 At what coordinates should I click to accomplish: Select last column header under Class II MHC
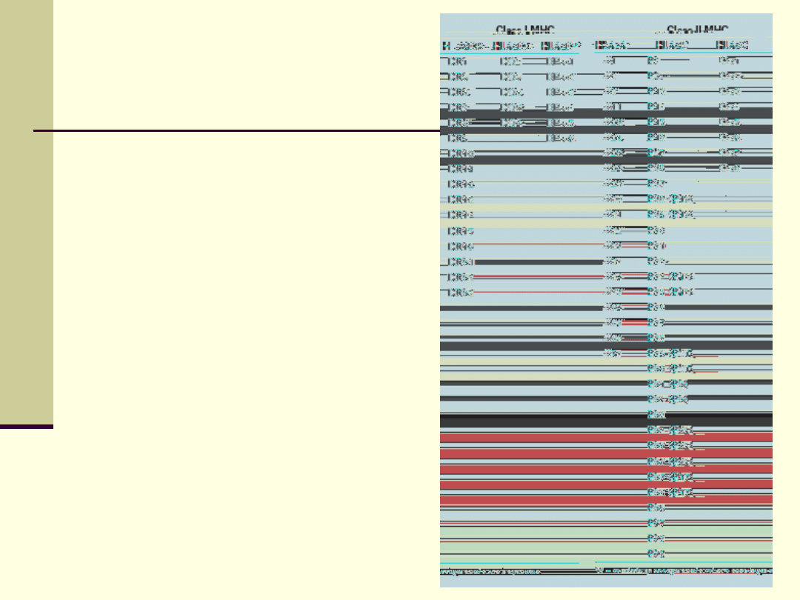[733, 45]
